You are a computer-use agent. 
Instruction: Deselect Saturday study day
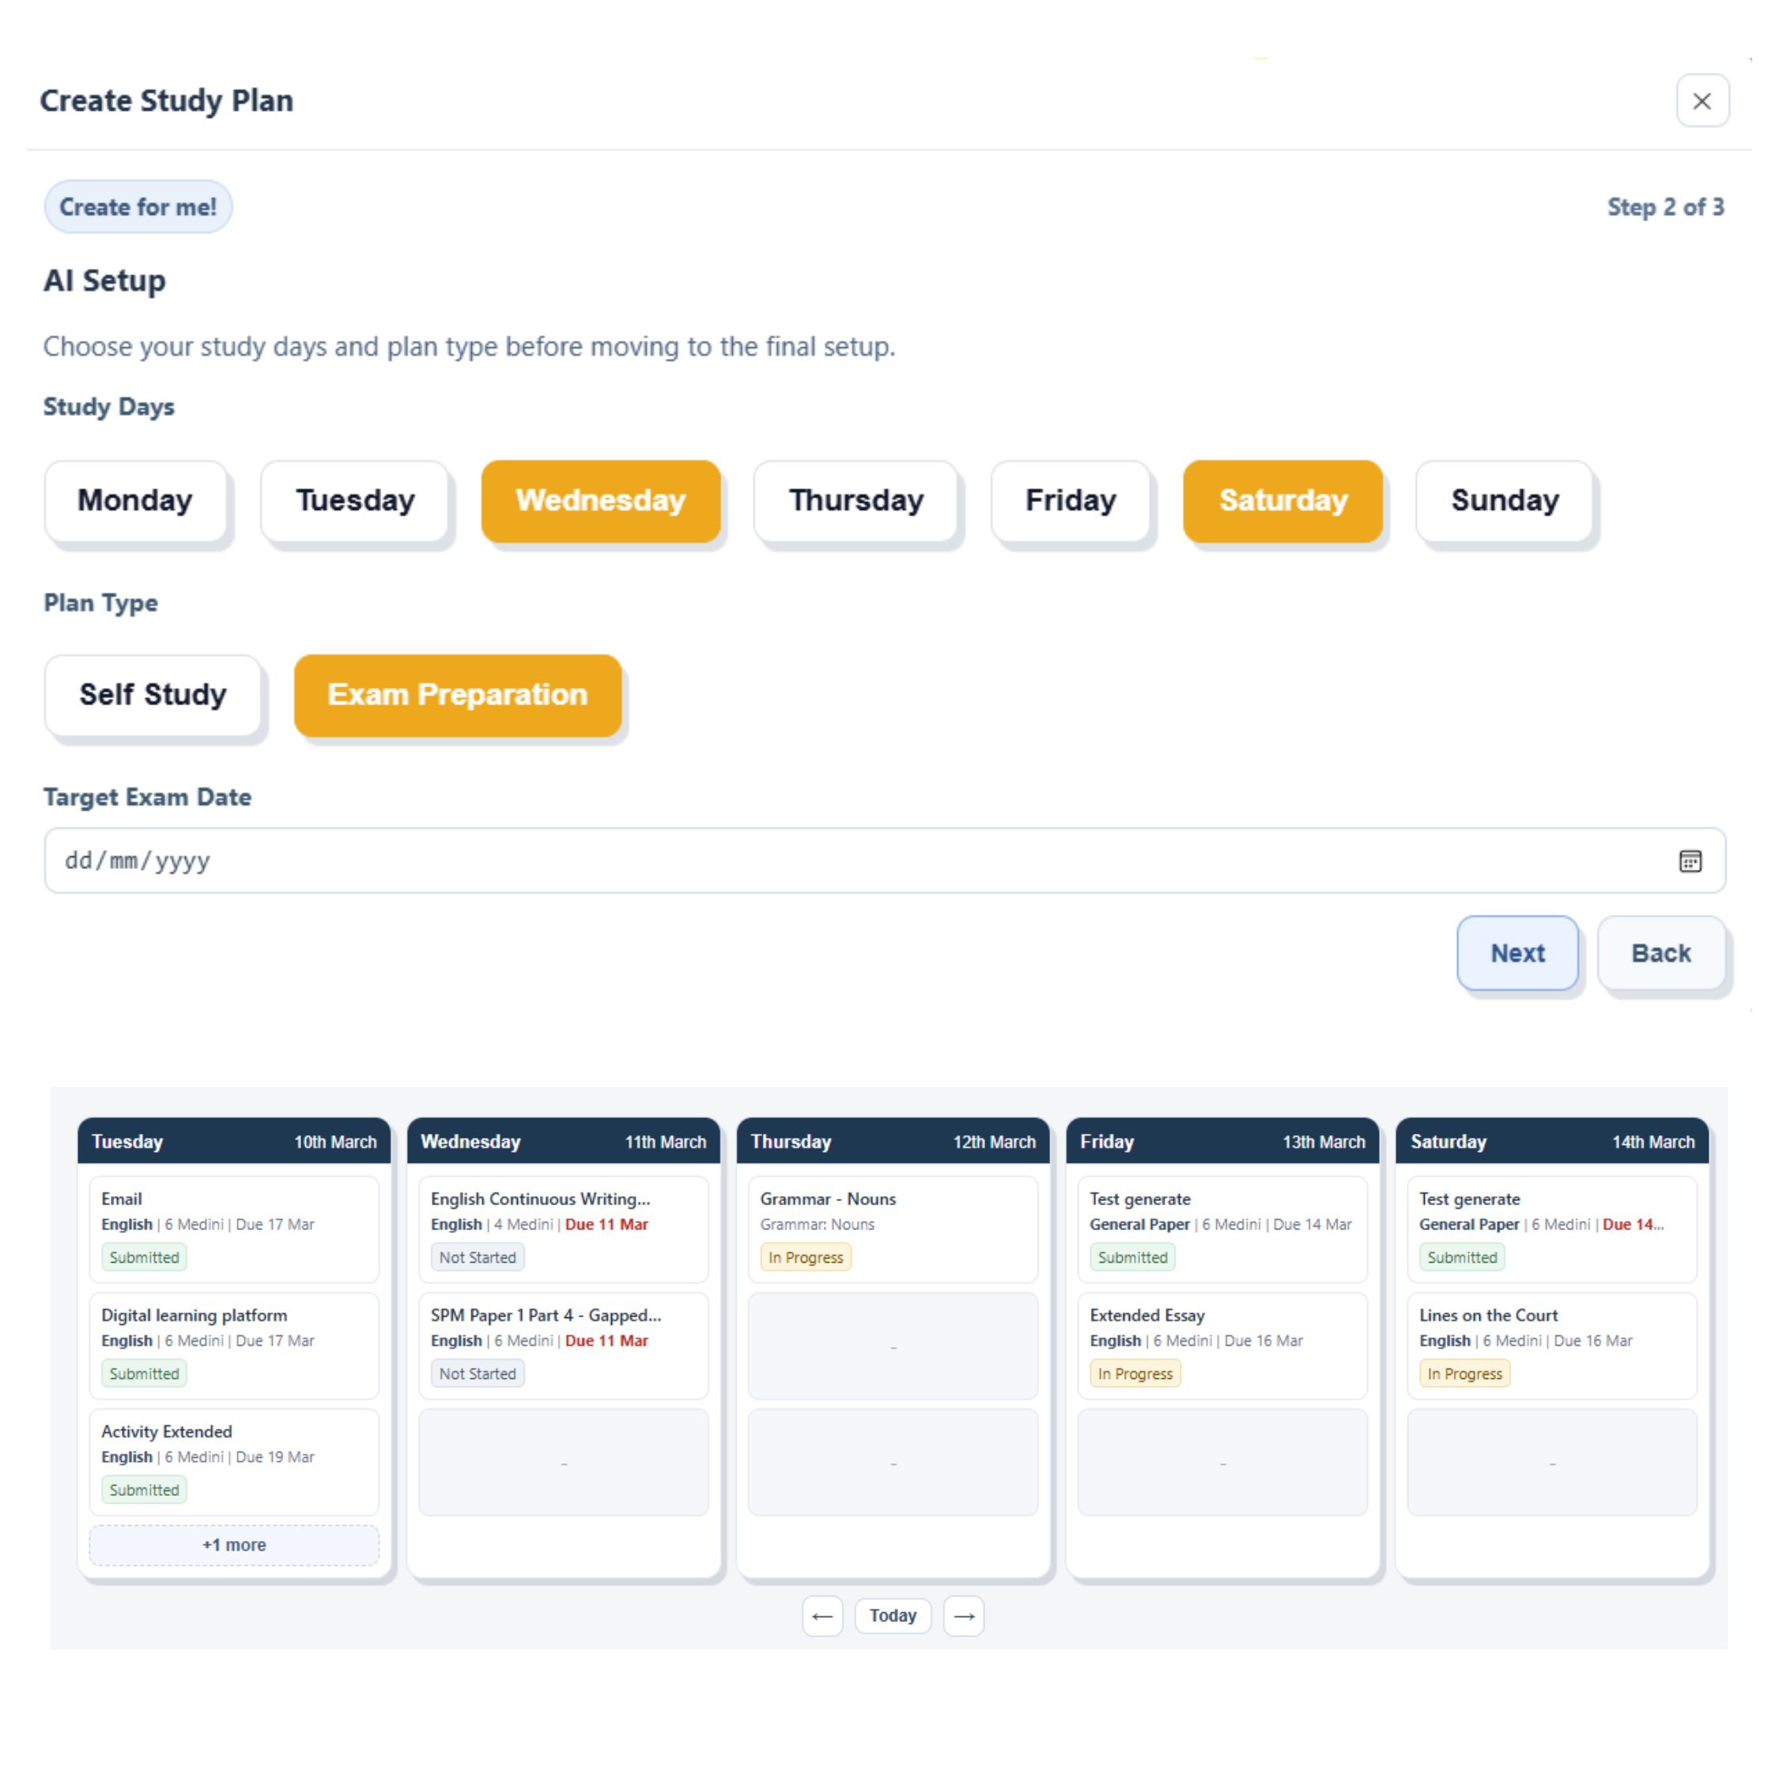pyautogui.click(x=1282, y=501)
